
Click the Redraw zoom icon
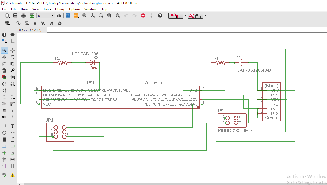click(109, 15)
